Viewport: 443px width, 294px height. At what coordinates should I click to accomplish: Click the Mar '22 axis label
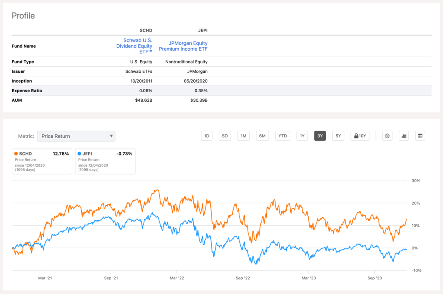177,278
